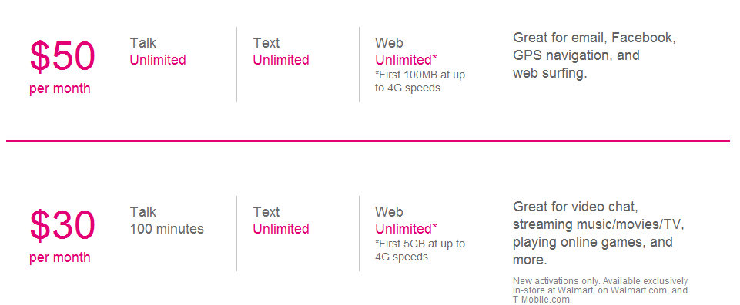Viewport: 740px width, 305px height.
Task: Click Text heading in the $50 plan
Action: pyautogui.click(x=266, y=43)
